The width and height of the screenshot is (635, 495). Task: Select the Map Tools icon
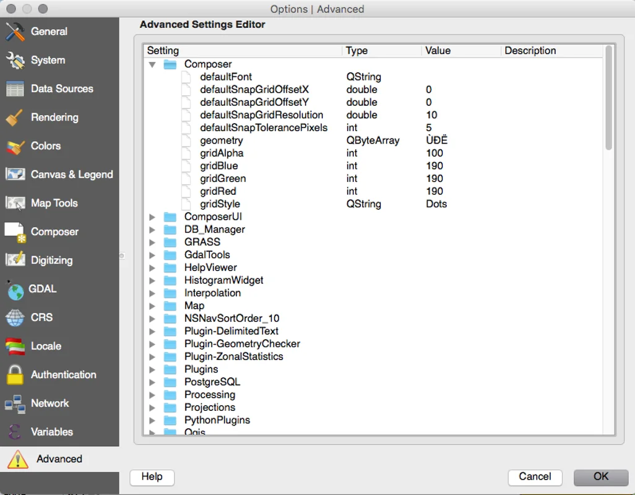(x=15, y=203)
